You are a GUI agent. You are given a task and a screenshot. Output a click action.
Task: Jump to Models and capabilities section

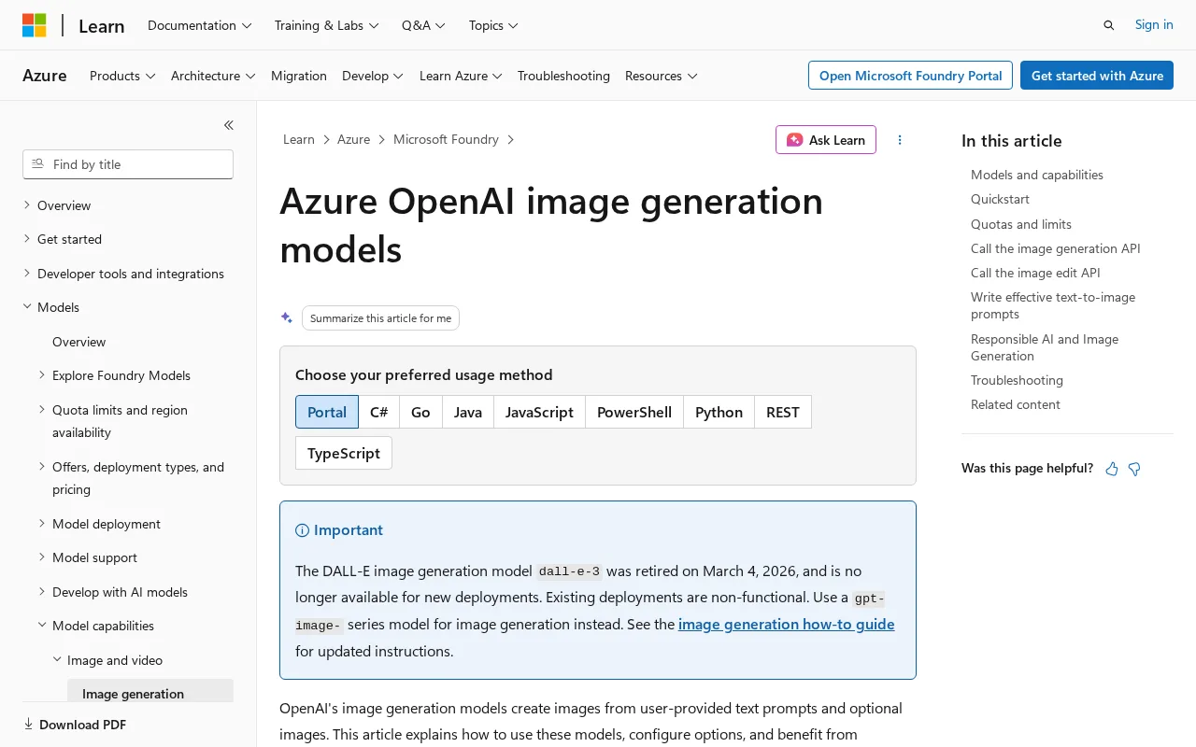pos(1037,175)
